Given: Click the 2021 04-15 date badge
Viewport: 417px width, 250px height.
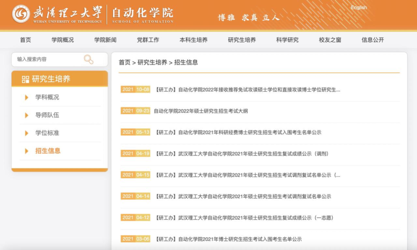Looking at the screenshot, I should click(136, 175).
